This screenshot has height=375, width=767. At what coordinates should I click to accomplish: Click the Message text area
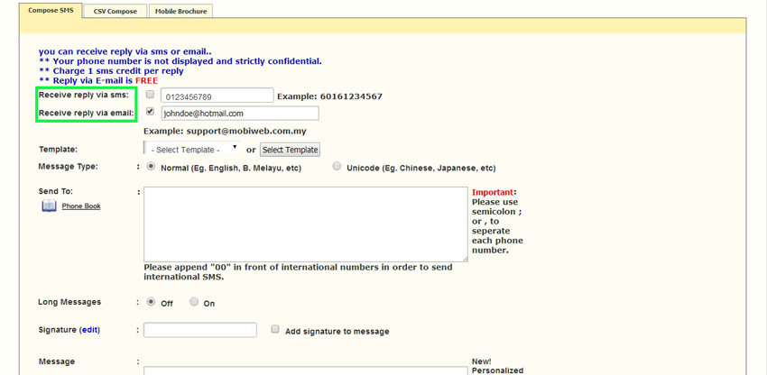point(305,370)
